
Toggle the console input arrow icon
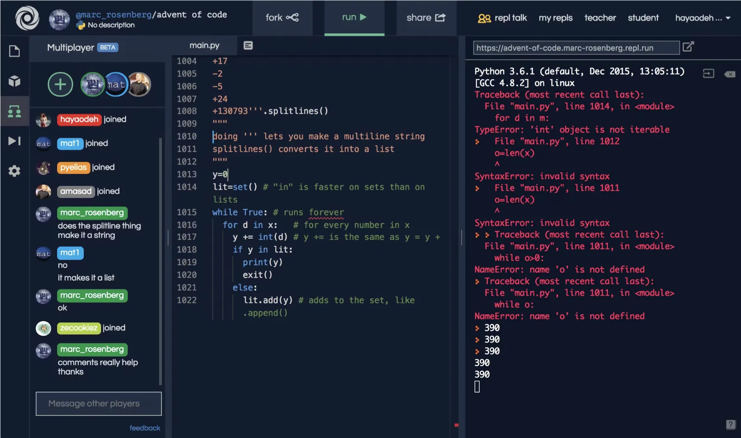tap(708, 74)
